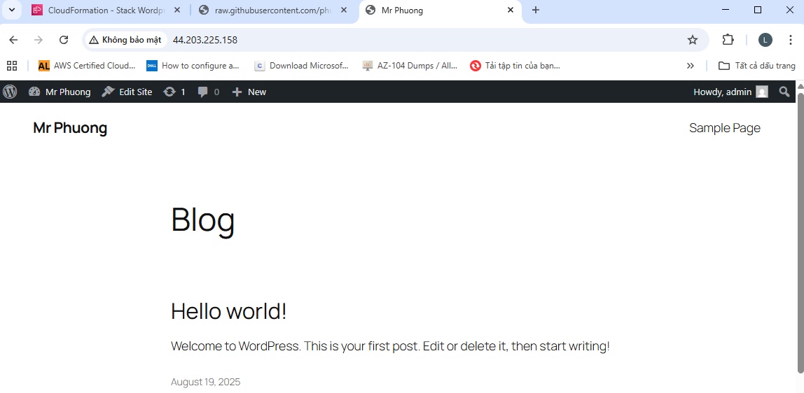
Task: Show more bookmarks with double chevron
Action: 691,66
